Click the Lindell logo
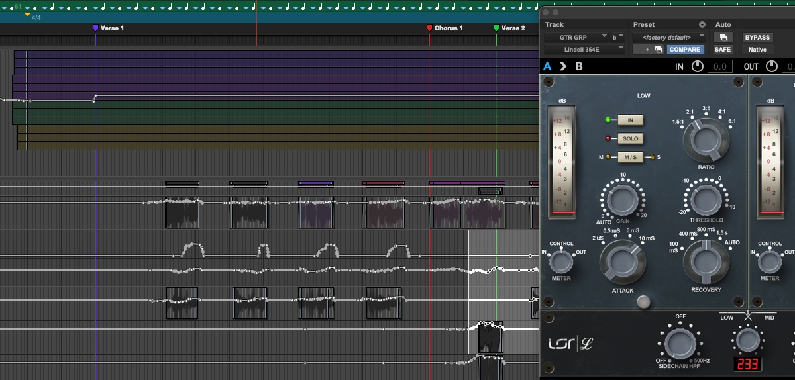Image resolution: width=795 pixels, height=380 pixels. click(x=572, y=344)
